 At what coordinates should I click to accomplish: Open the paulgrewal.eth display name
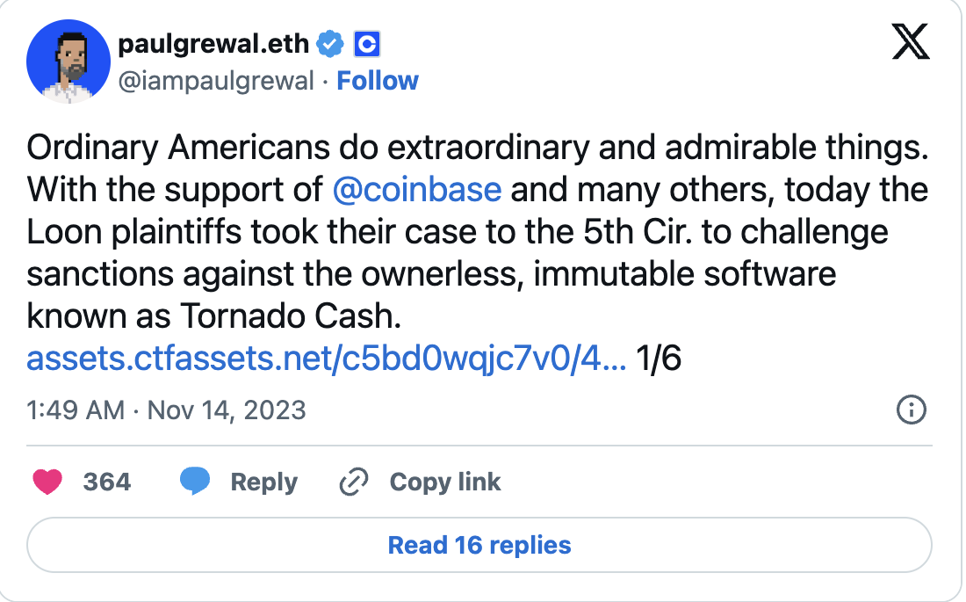tap(214, 43)
